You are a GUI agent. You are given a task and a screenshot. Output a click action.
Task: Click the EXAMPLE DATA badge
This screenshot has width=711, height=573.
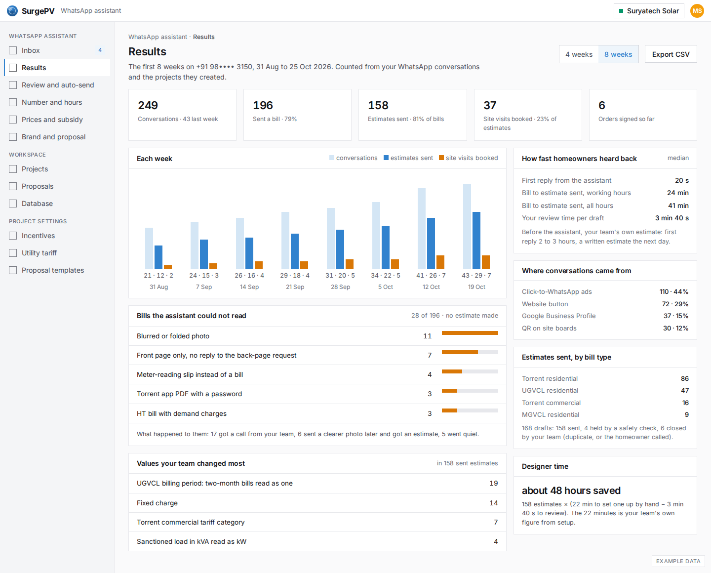coord(678,561)
